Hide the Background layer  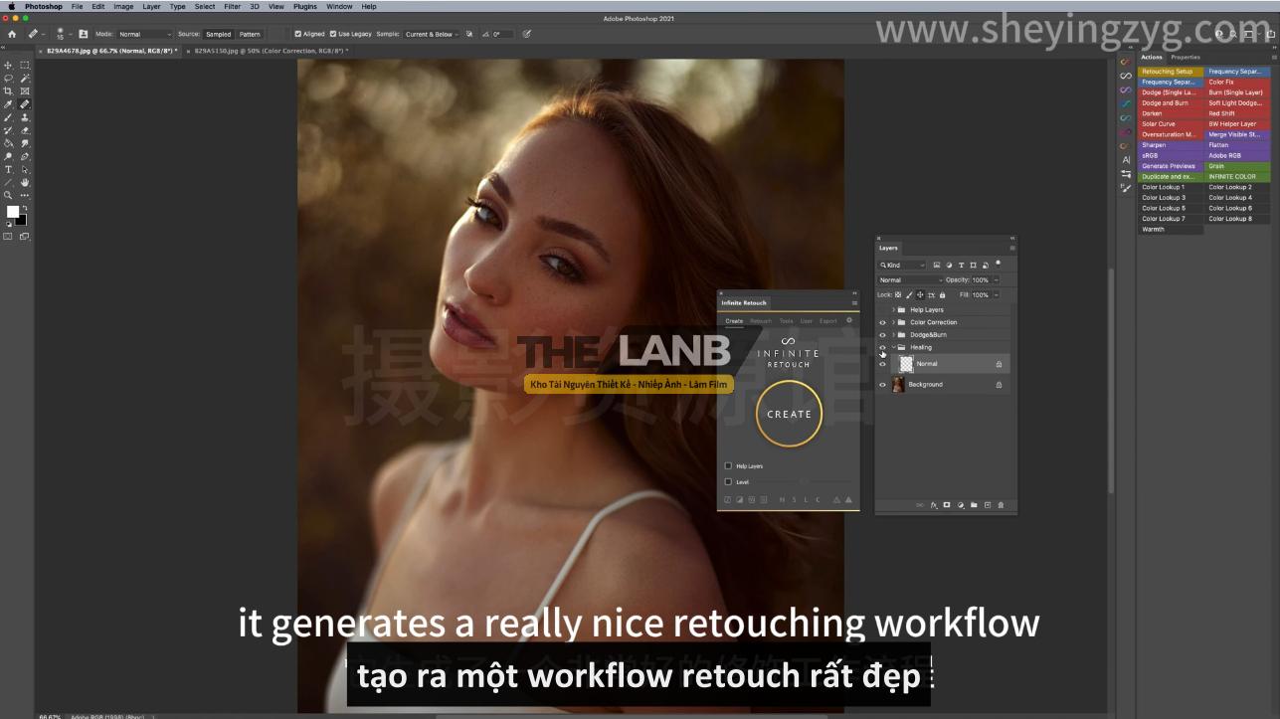pos(882,385)
